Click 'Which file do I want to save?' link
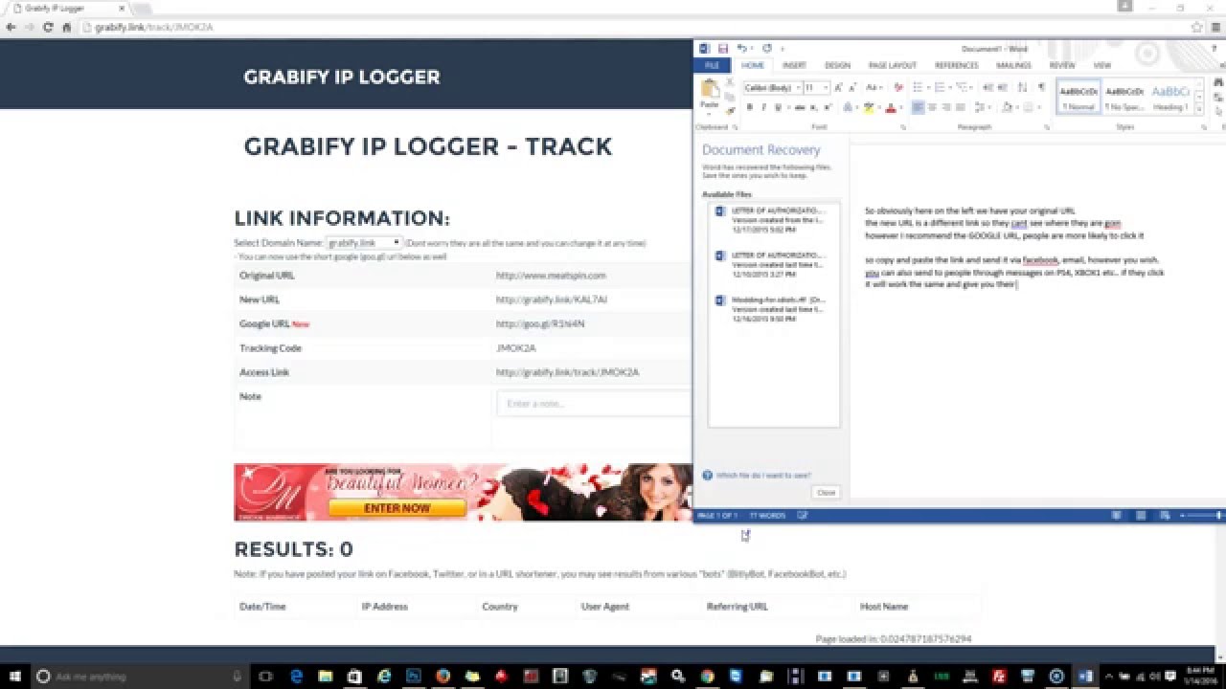 point(762,475)
